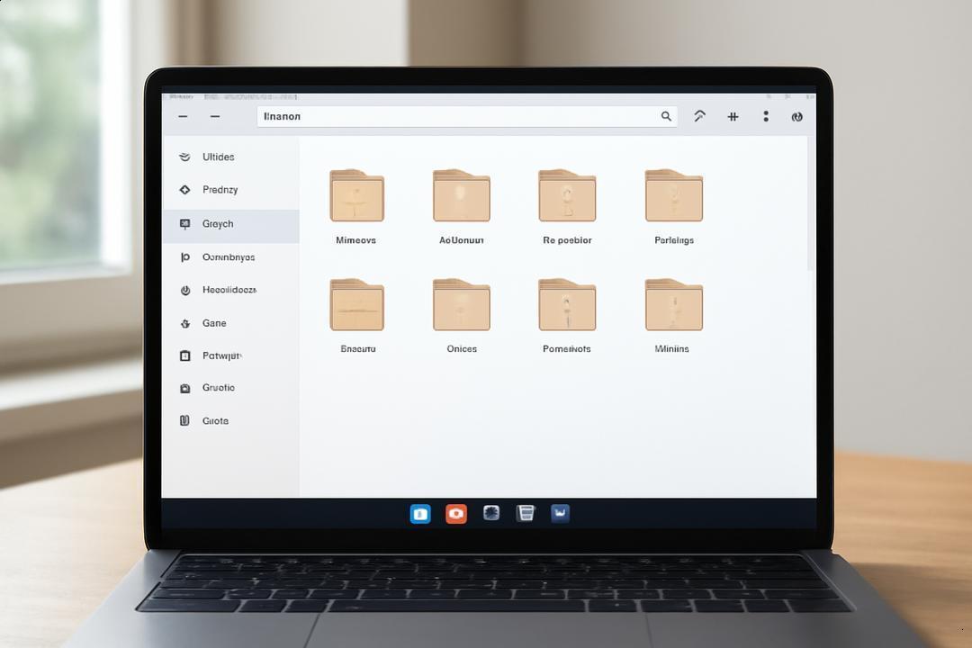Image resolution: width=972 pixels, height=648 pixels.
Task: Click the grid hash toolbar icon
Action: click(x=733, y=117)
